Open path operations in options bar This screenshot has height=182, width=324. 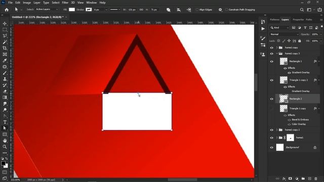click(x=169, y=10)
